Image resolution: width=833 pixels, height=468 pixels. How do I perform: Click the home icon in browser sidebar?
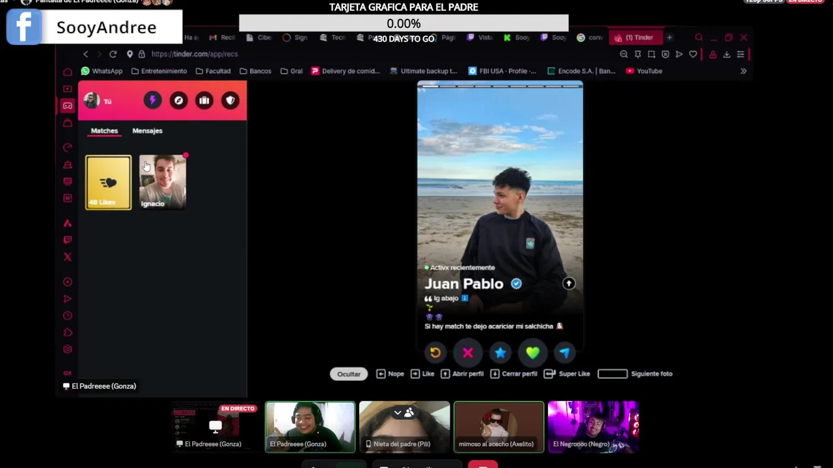pyautogui.click(x=68, y=71)
